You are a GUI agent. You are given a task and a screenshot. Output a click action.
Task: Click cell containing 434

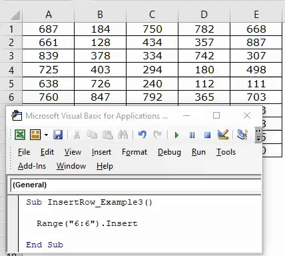[x=152, y=43]
